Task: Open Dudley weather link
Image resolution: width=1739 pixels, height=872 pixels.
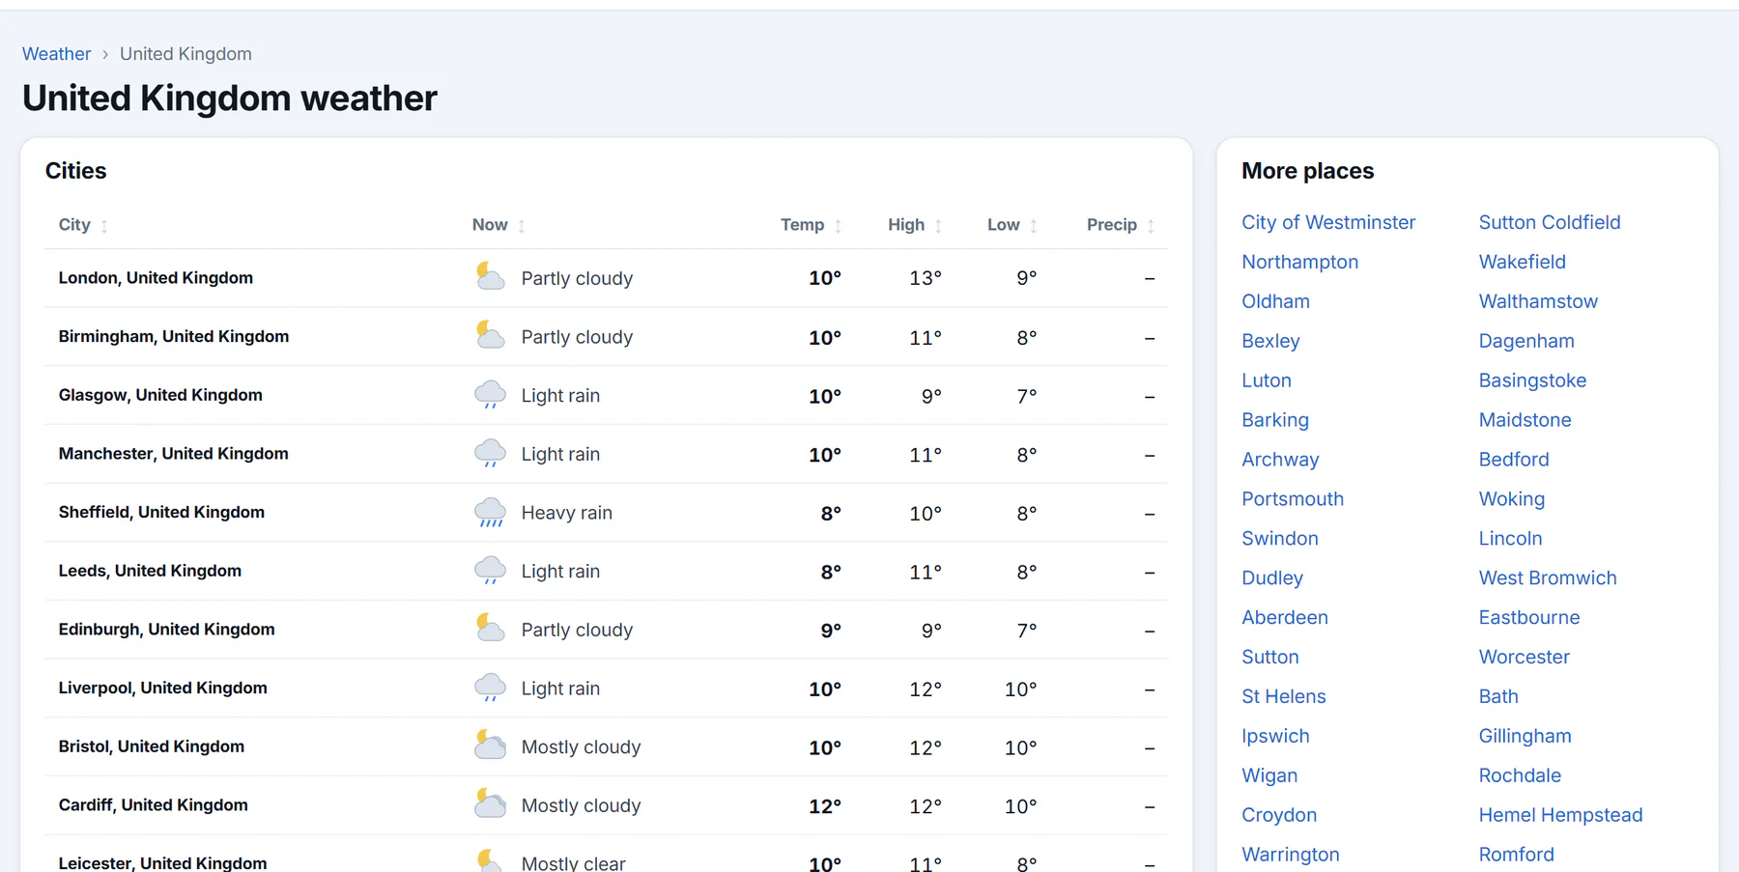Action: click(1272, 578)
